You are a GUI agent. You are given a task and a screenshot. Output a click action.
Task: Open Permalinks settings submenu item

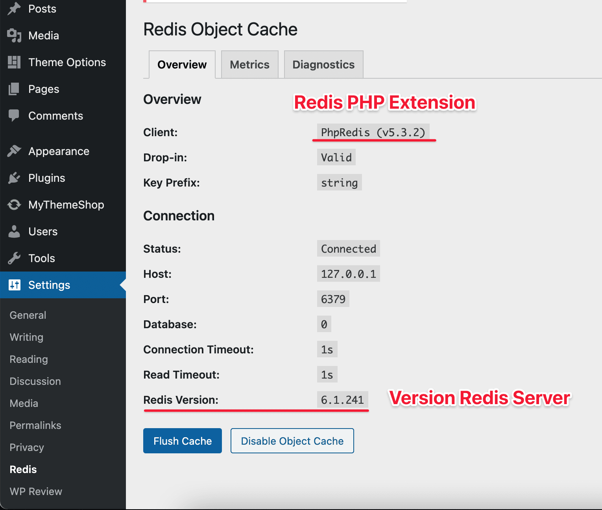coord(35,425)
